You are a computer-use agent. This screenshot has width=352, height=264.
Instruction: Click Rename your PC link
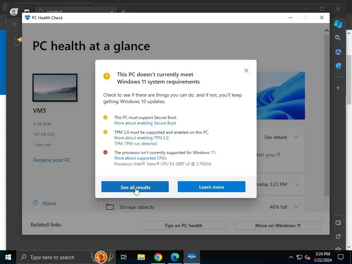point(52,160)
